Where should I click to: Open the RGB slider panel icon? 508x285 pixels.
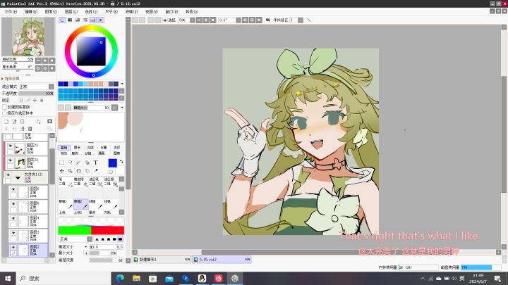click(70, 20)
